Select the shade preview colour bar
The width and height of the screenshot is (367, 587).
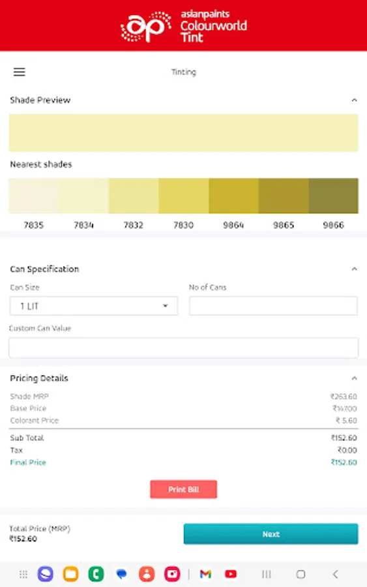(x=184, y=133)
